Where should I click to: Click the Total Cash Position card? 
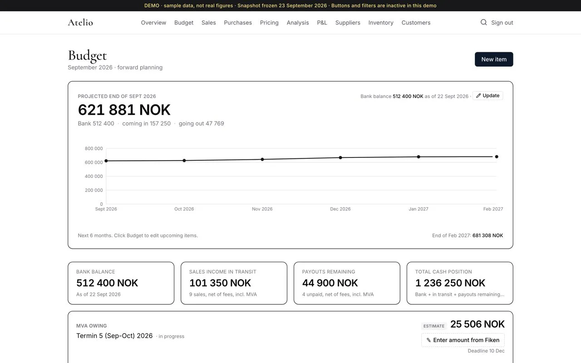(460, 283)
